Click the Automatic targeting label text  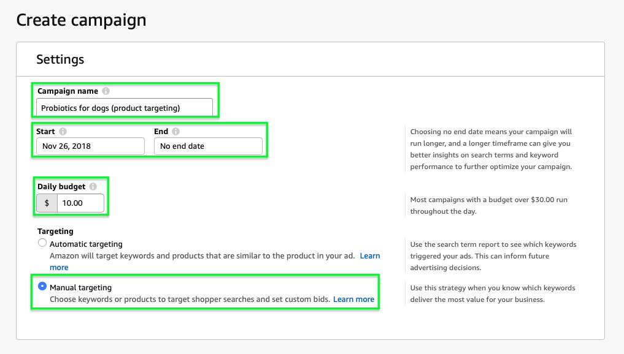coord(86,244)
